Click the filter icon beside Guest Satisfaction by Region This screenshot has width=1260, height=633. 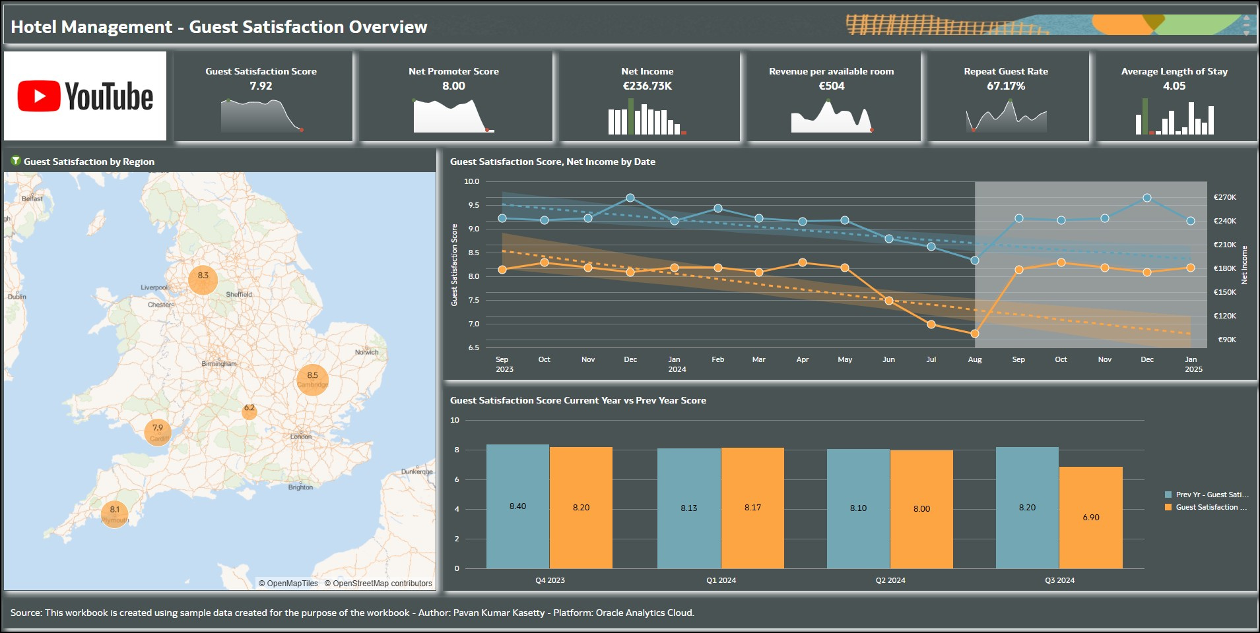[16, 161]
